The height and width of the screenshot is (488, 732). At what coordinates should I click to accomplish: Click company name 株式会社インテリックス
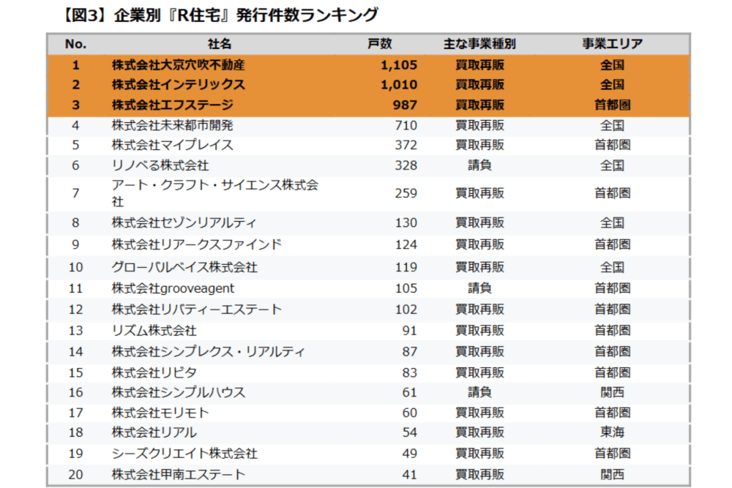click(179, 84)
